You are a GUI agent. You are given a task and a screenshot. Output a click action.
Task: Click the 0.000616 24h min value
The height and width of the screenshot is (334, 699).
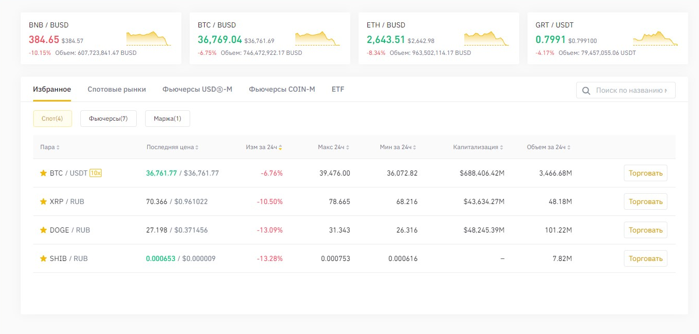(x=403, y=258)
